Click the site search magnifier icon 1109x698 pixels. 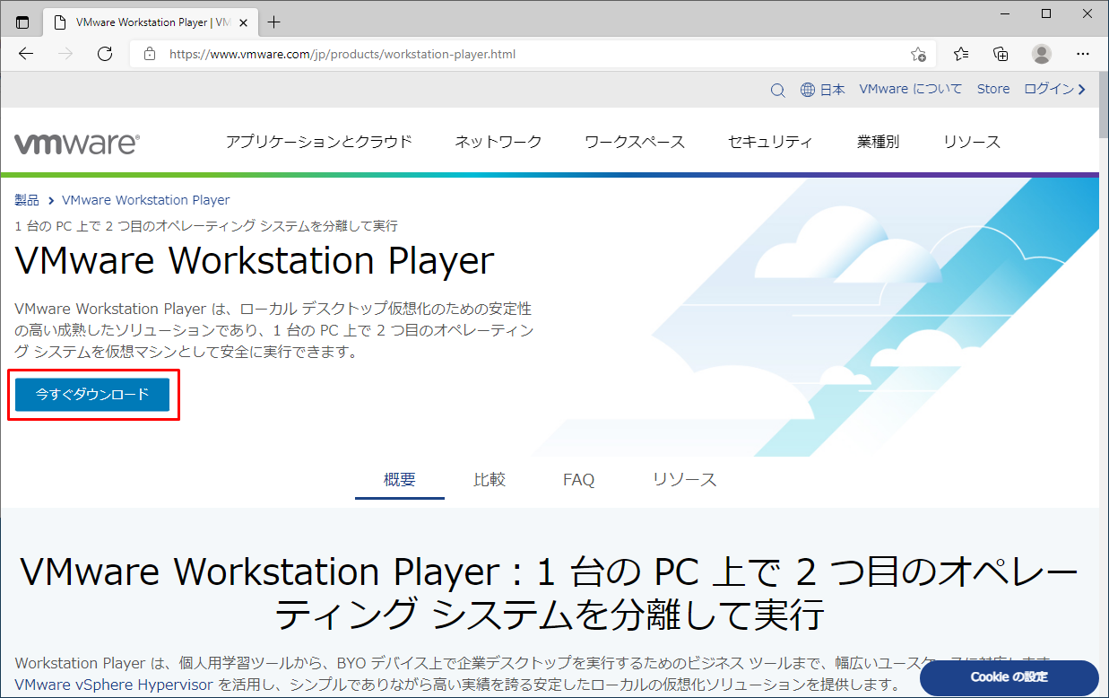pos(777,90)
